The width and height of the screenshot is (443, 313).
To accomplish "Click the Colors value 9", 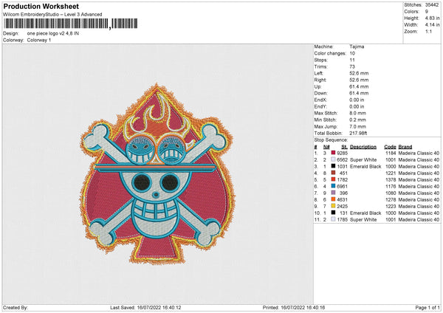I will [427, 12].
